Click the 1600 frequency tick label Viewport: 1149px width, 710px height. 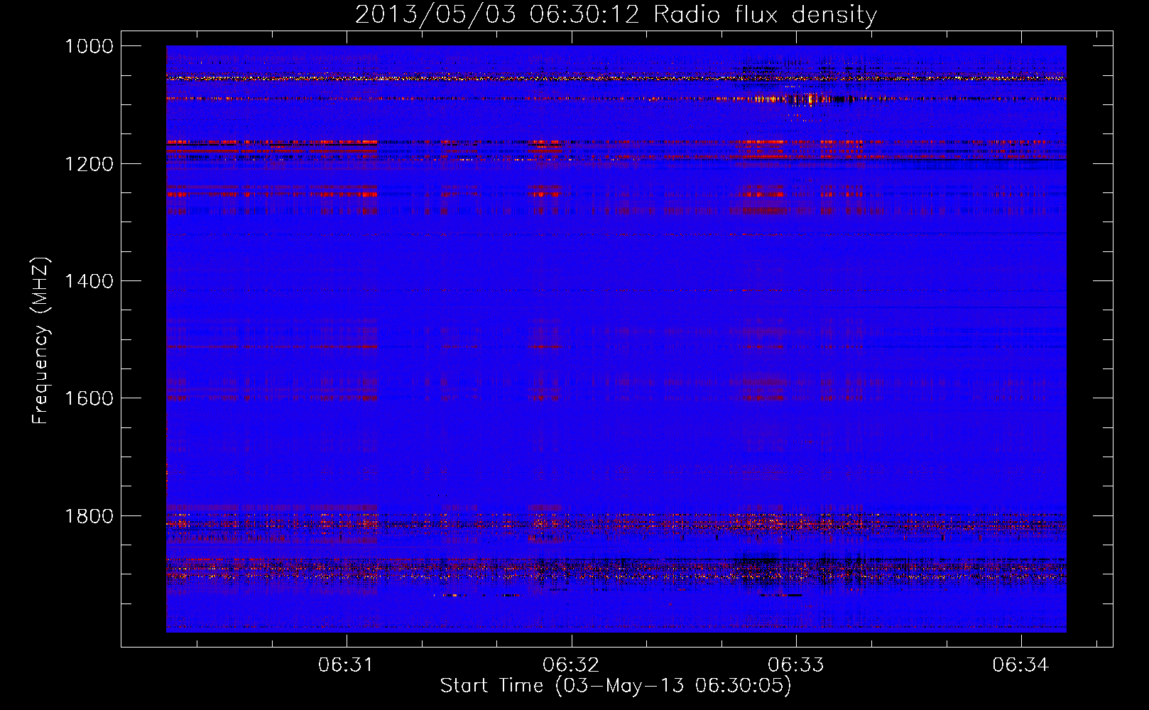click(x=89, y=398)
